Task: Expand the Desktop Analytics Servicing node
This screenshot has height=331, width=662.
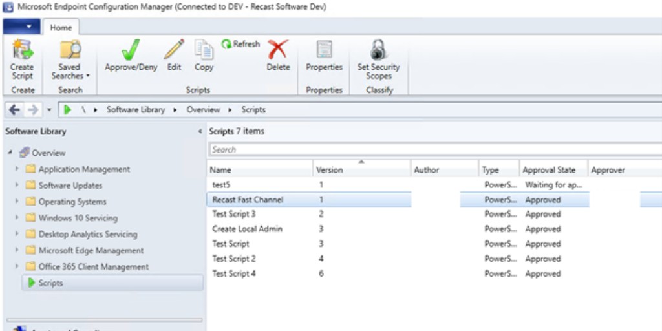Action: point(17,234)
